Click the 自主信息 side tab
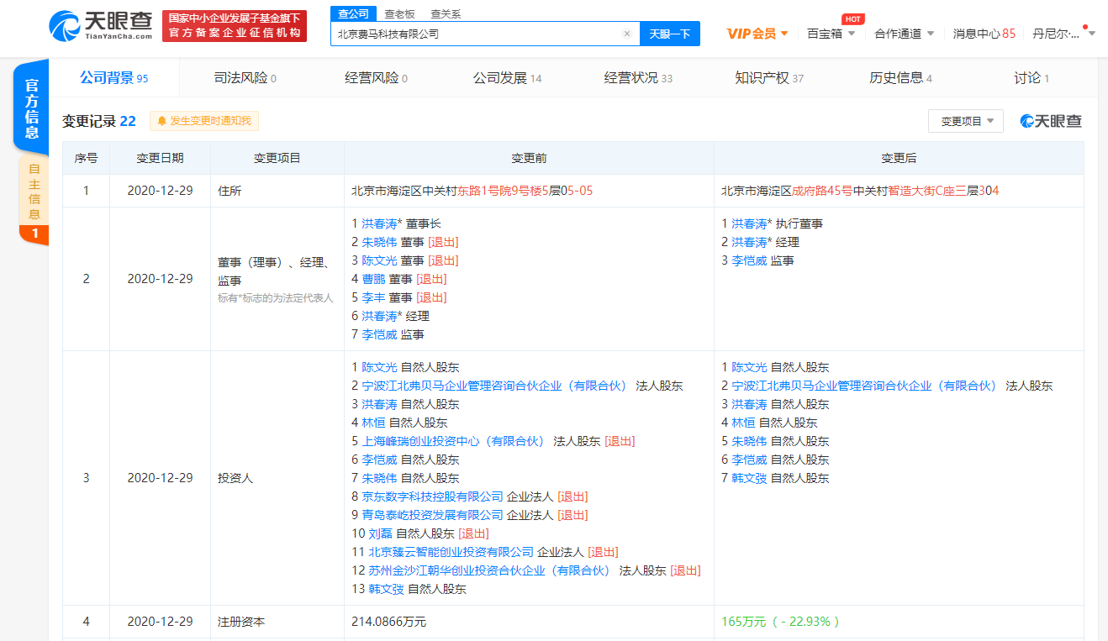Viewport: 1108px width, 641px height. coord(34,191)
